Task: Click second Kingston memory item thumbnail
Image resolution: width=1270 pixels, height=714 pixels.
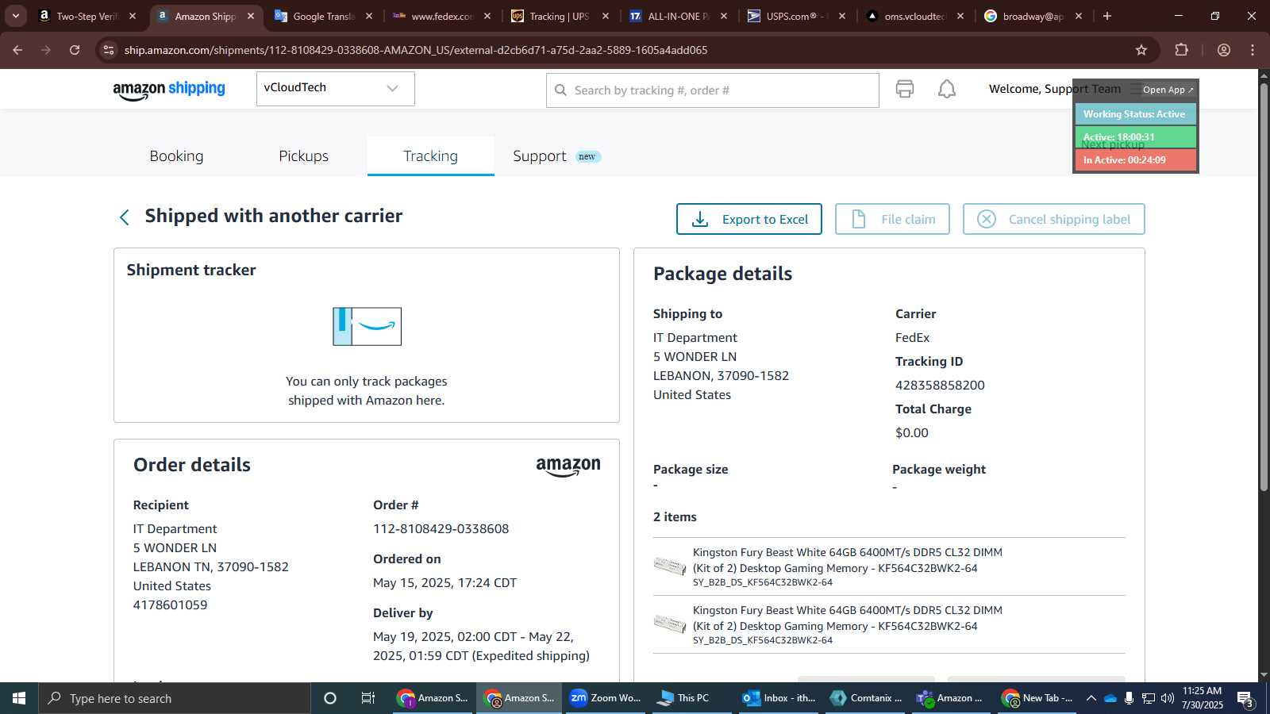Action: point(669,624)
